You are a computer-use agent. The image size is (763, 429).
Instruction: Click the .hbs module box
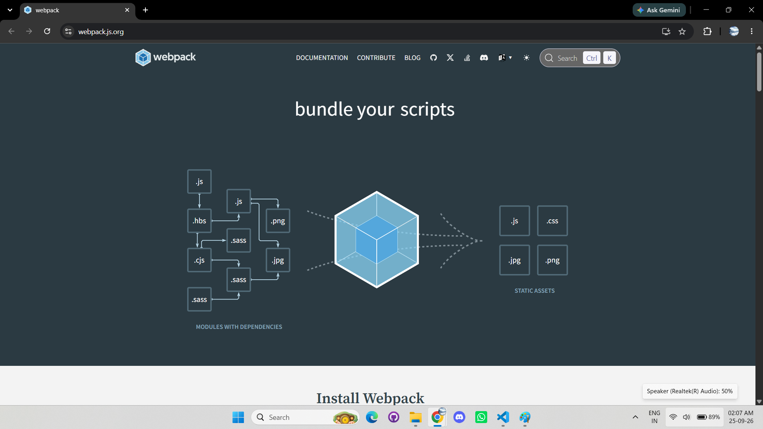point(199,221)
